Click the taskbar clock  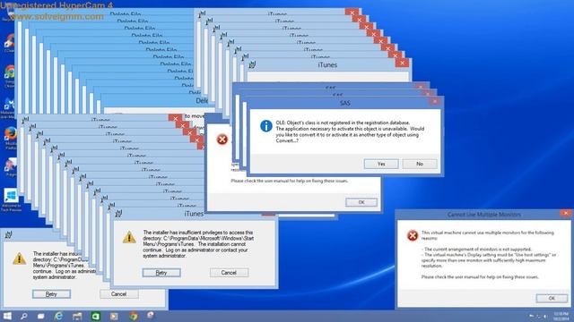(561, 316)
